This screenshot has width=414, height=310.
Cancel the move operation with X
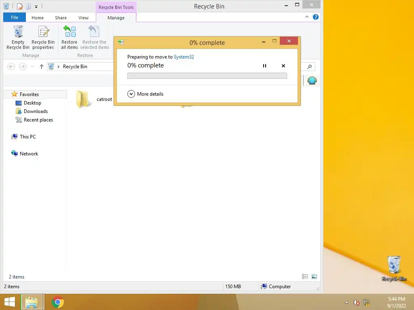pyautogui.click(x=283, y=66)
